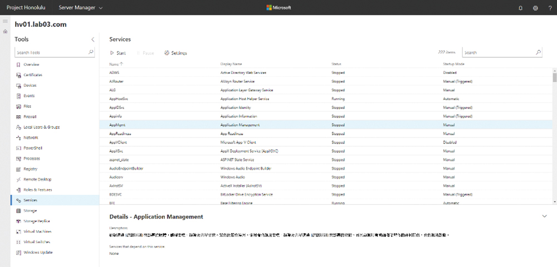
Task: Click the Storage tool icon
Action: tap(18, 211)
